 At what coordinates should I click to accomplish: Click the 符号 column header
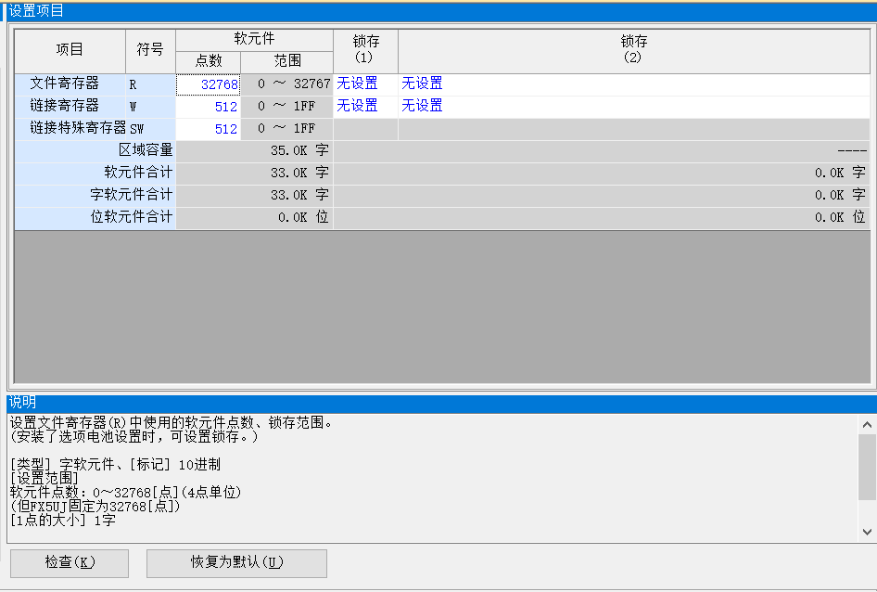pyautogui.click(x=150, y=49)
